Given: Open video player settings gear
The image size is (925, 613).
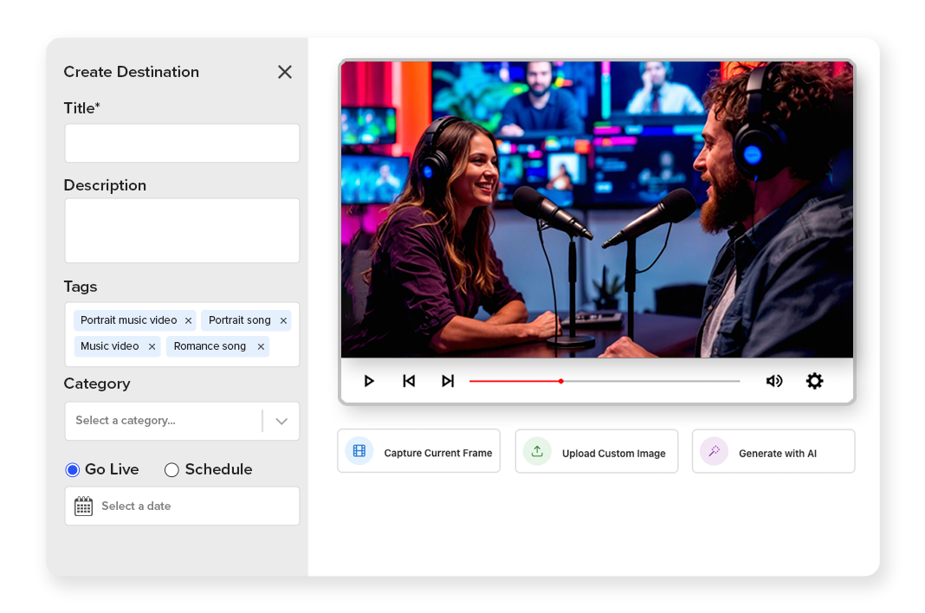Looking at the screenshot, I should (814, 381).
